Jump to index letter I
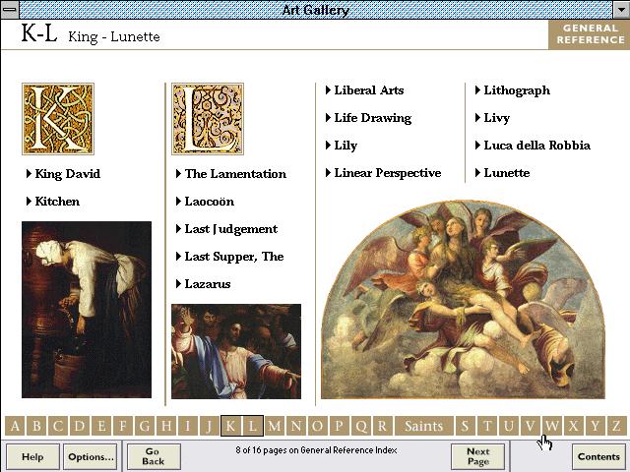 [188, 426]
